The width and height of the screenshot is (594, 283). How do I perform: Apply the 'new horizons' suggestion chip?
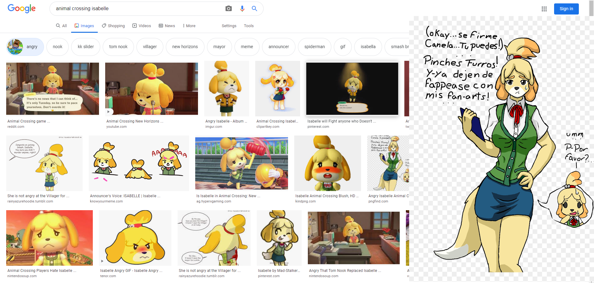point(185,47)
